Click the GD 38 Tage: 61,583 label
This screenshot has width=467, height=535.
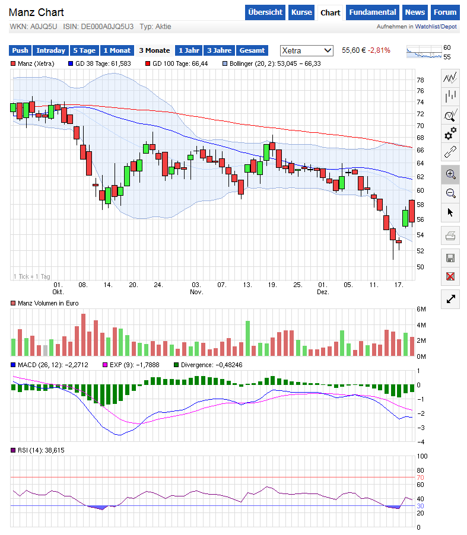(103, 63)
